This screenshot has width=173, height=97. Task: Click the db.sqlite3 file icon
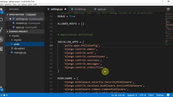pos(12,48)
